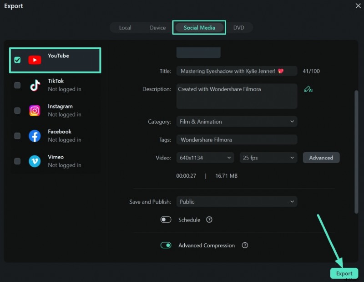Disable Advanced Compression
The width and height of the screenshot is (364, 282).
[166, 245]
